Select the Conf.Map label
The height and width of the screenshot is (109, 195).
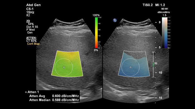click(x=33, y=44)
